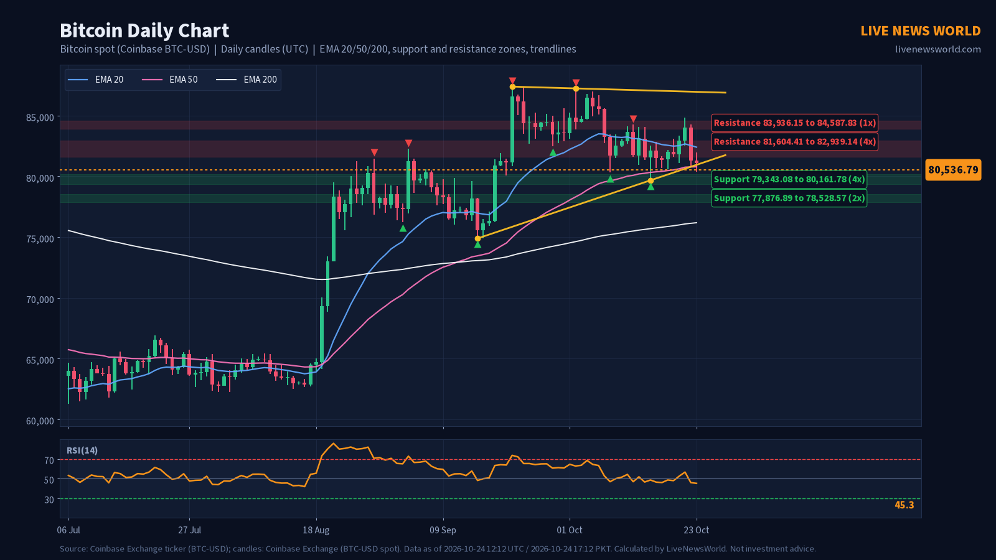The width and height of the screenshot is (996, 560).
Task: Click the rightmost red down-triangle swing marker
Action: (633, 119)
